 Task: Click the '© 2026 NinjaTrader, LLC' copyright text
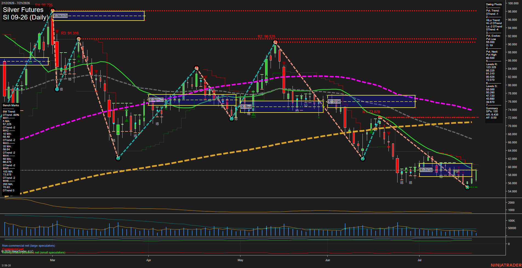coord(17,251)
